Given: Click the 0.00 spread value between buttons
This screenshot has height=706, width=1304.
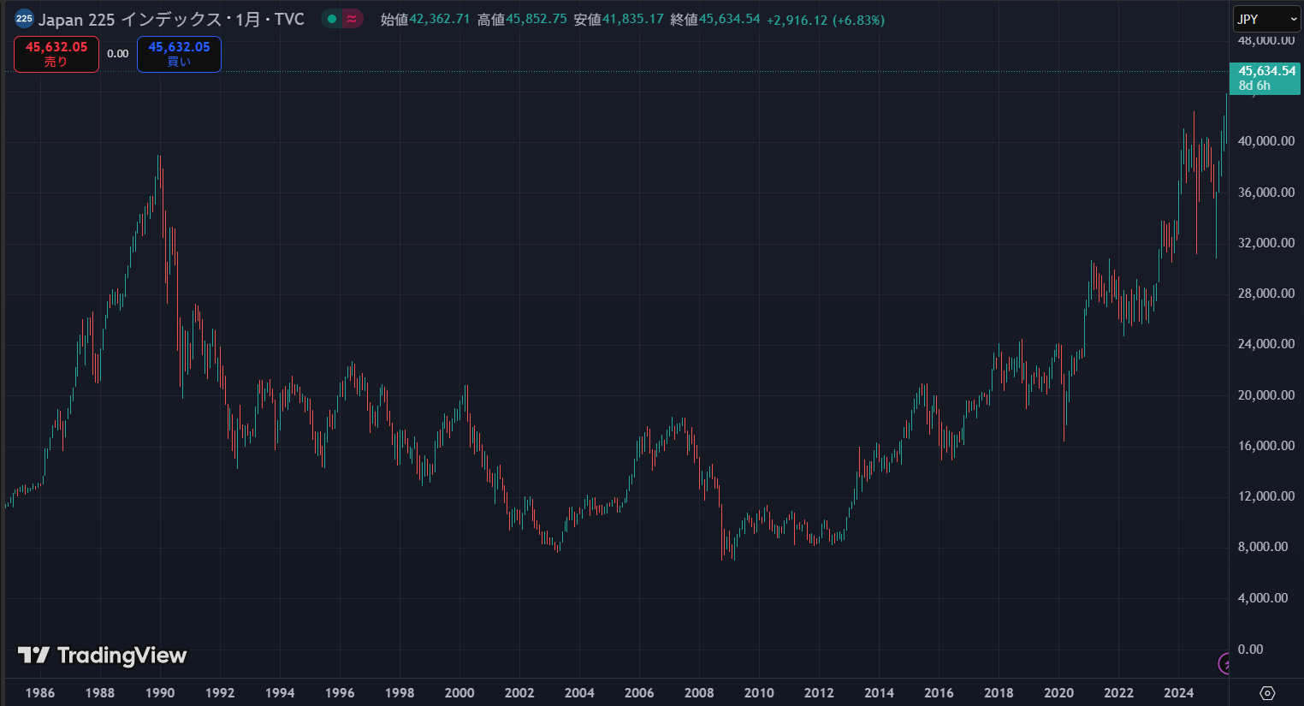Looking at the screenshot, I should click(118, 54).
